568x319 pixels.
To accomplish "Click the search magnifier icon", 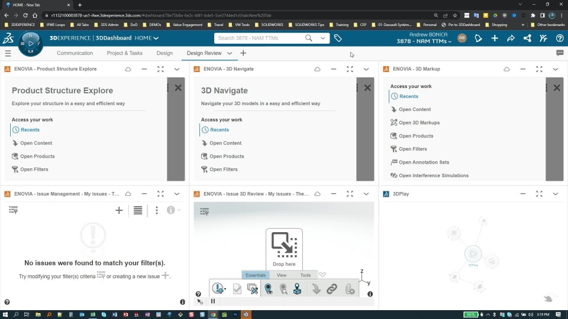I will [x=309, y=38].
